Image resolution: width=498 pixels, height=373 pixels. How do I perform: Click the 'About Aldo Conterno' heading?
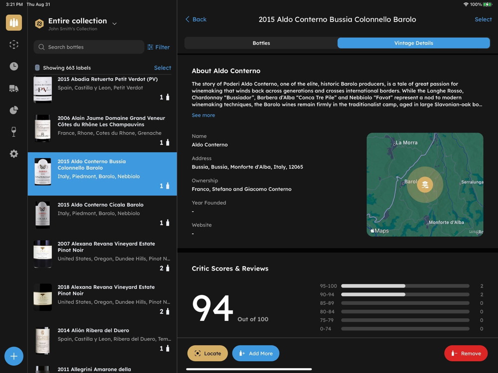click(x=226, y=71)
